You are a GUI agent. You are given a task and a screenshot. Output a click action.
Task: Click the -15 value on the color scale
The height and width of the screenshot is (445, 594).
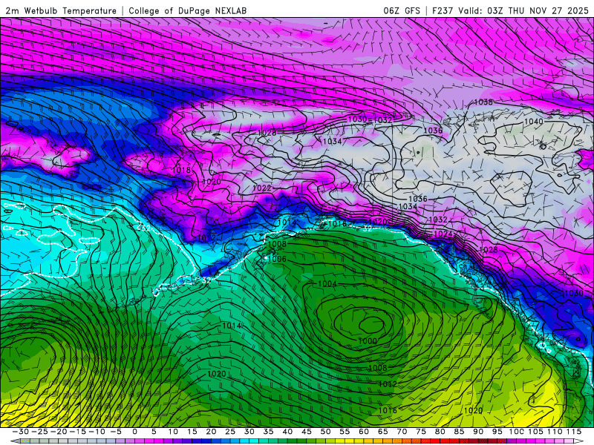point(77,432)
